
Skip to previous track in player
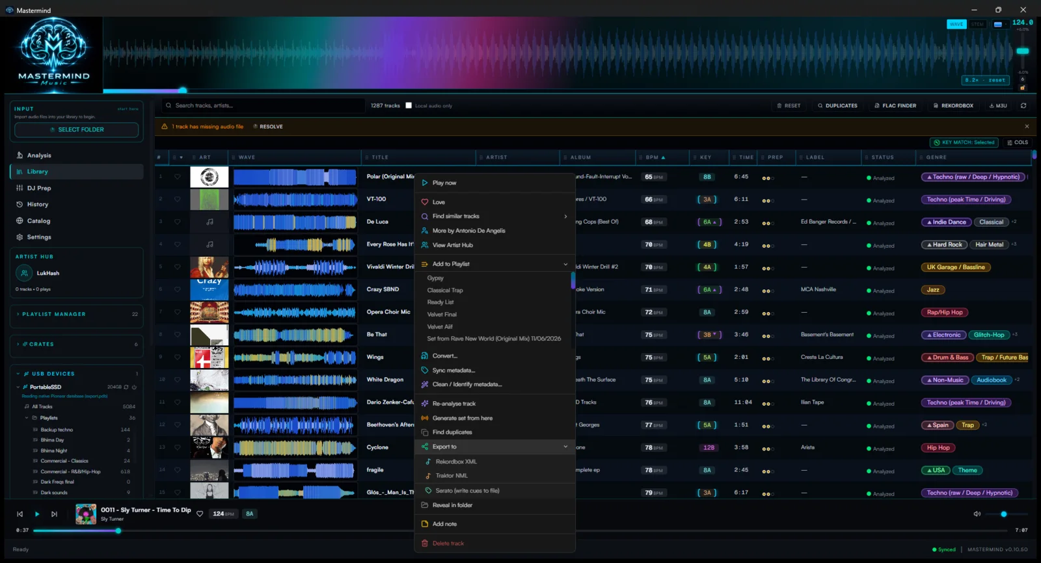20,514
